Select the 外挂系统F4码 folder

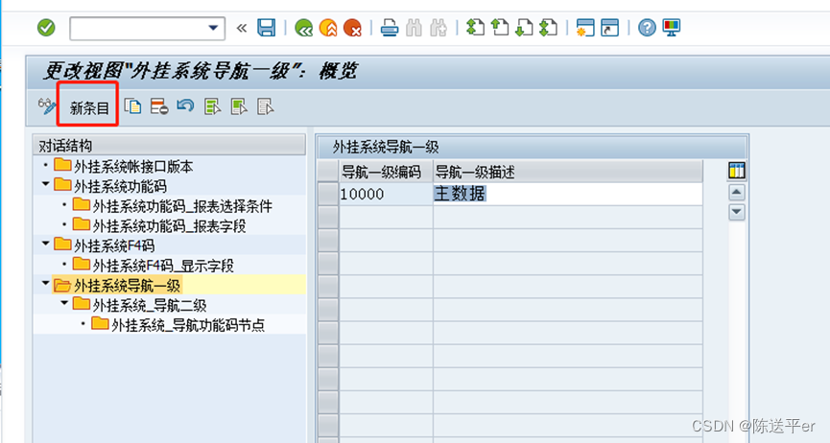(105, 245)
